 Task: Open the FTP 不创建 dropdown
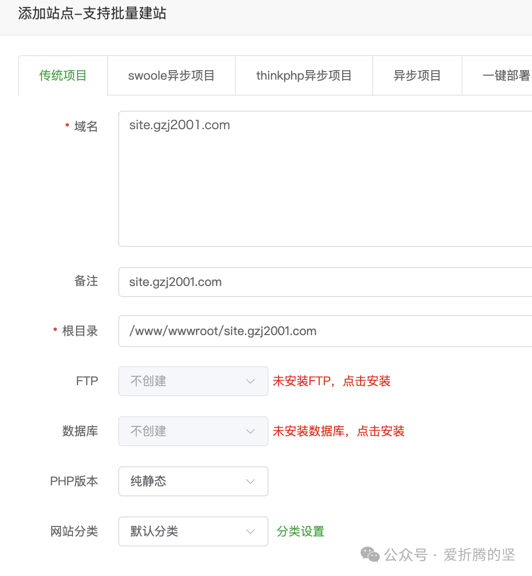pos(193,381)
